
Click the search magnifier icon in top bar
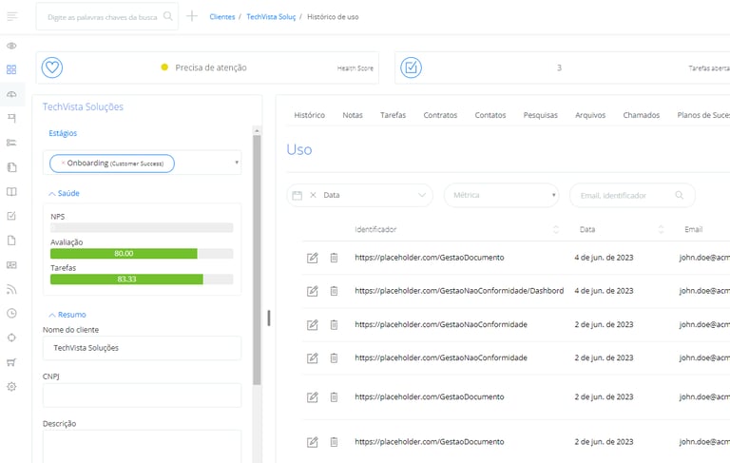pyautogui.click(x=168, y=16)
